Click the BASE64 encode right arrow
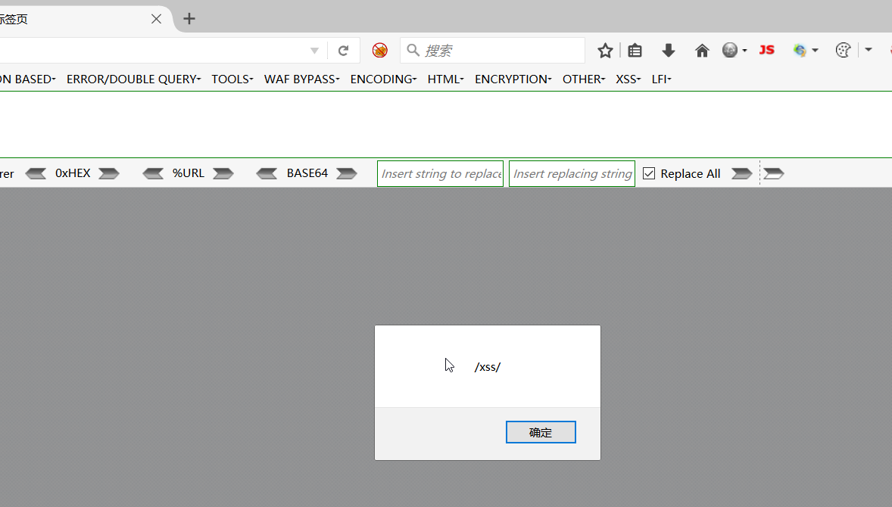Viewport: 892px width, 507px height. 346,173
